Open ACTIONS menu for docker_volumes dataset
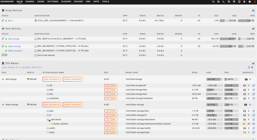The width and height of the screenshot is (257, 140). pos(111,124)
